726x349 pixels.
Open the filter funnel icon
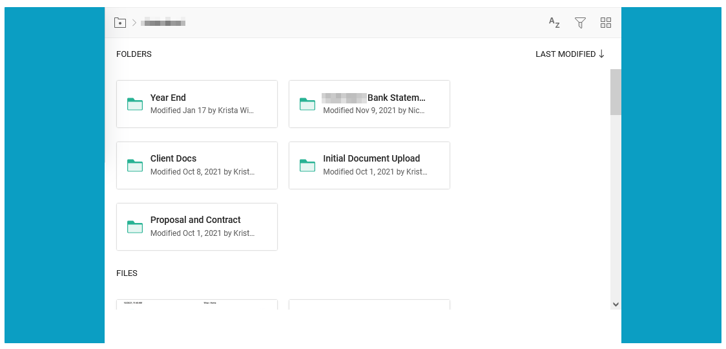tap(580, 23)
